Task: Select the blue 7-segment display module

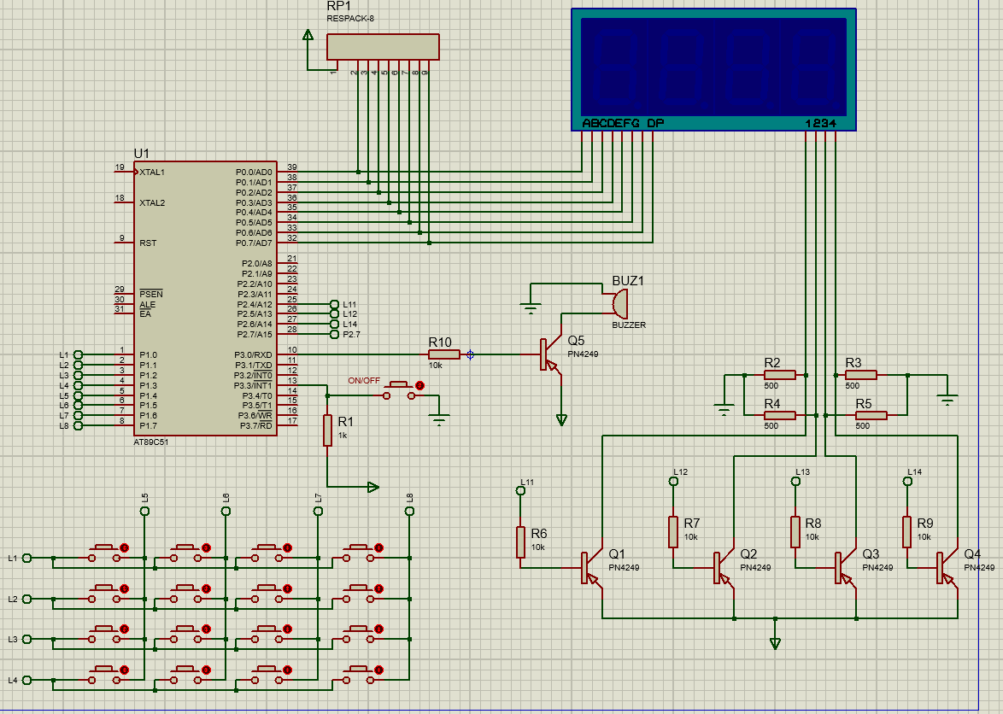Action: pos(713,68)
